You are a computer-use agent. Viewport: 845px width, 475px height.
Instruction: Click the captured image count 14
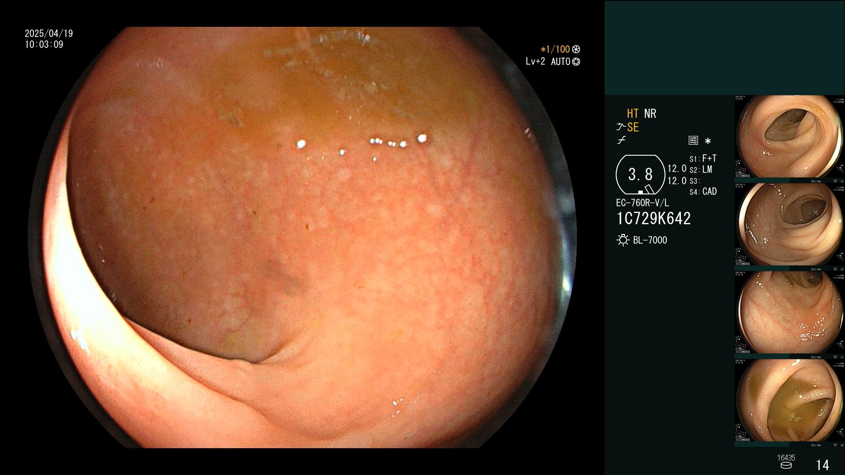tap(822, 465)
